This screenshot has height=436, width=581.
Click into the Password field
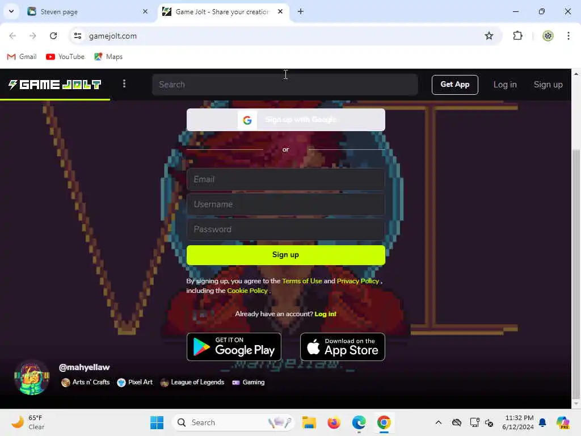point(286,229)
